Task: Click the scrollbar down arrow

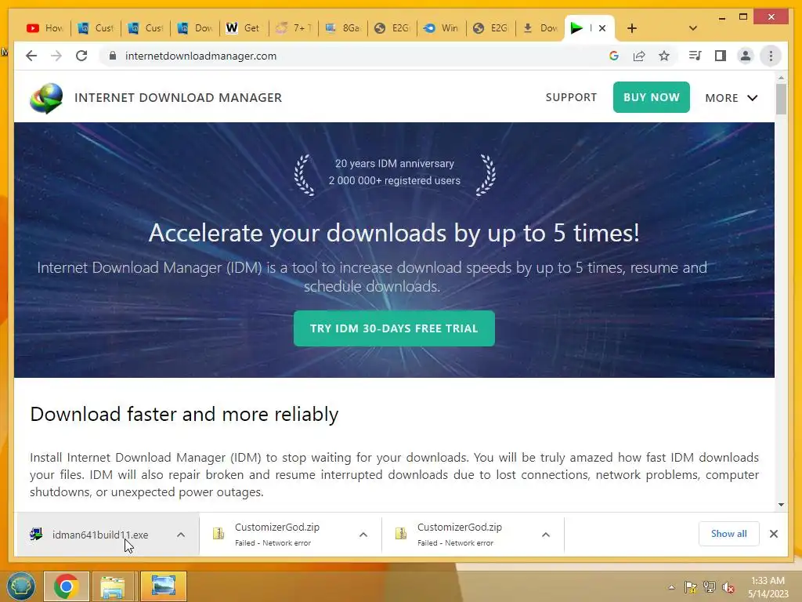Action: pos(781,504)
